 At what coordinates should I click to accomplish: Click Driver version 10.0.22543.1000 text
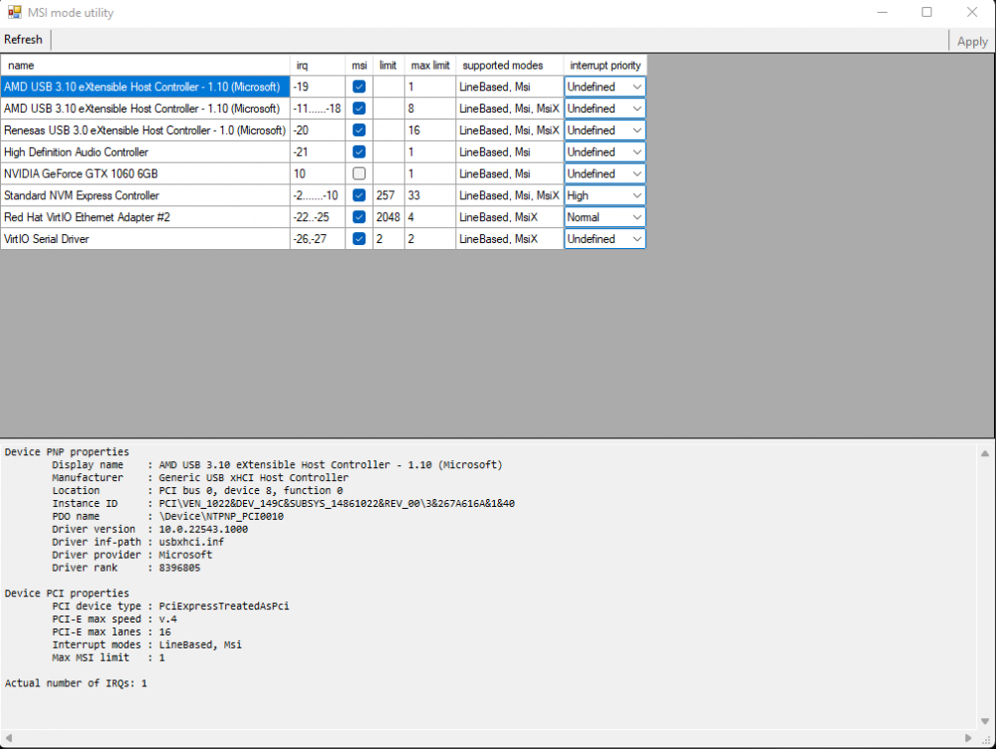pos(203,529)
